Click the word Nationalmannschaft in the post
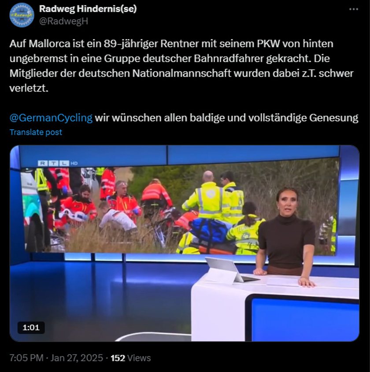This screenshot has width=370, height=372. 181,74
